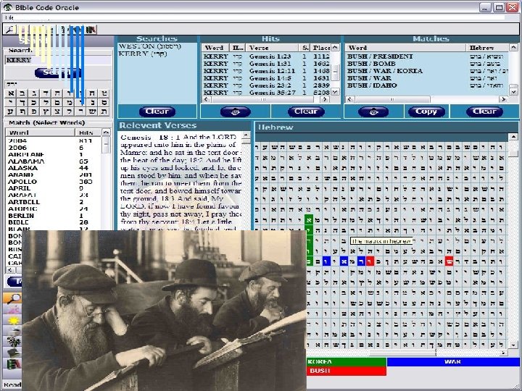Image resolution: width=522 pixels, height=391 pixels.
Task: Click the books icon in top toolbar
Action: [x=91, y=30]
